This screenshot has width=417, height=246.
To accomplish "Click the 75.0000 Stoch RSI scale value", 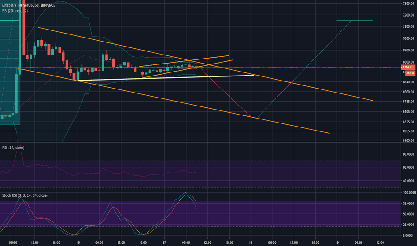I will point(409,204).
